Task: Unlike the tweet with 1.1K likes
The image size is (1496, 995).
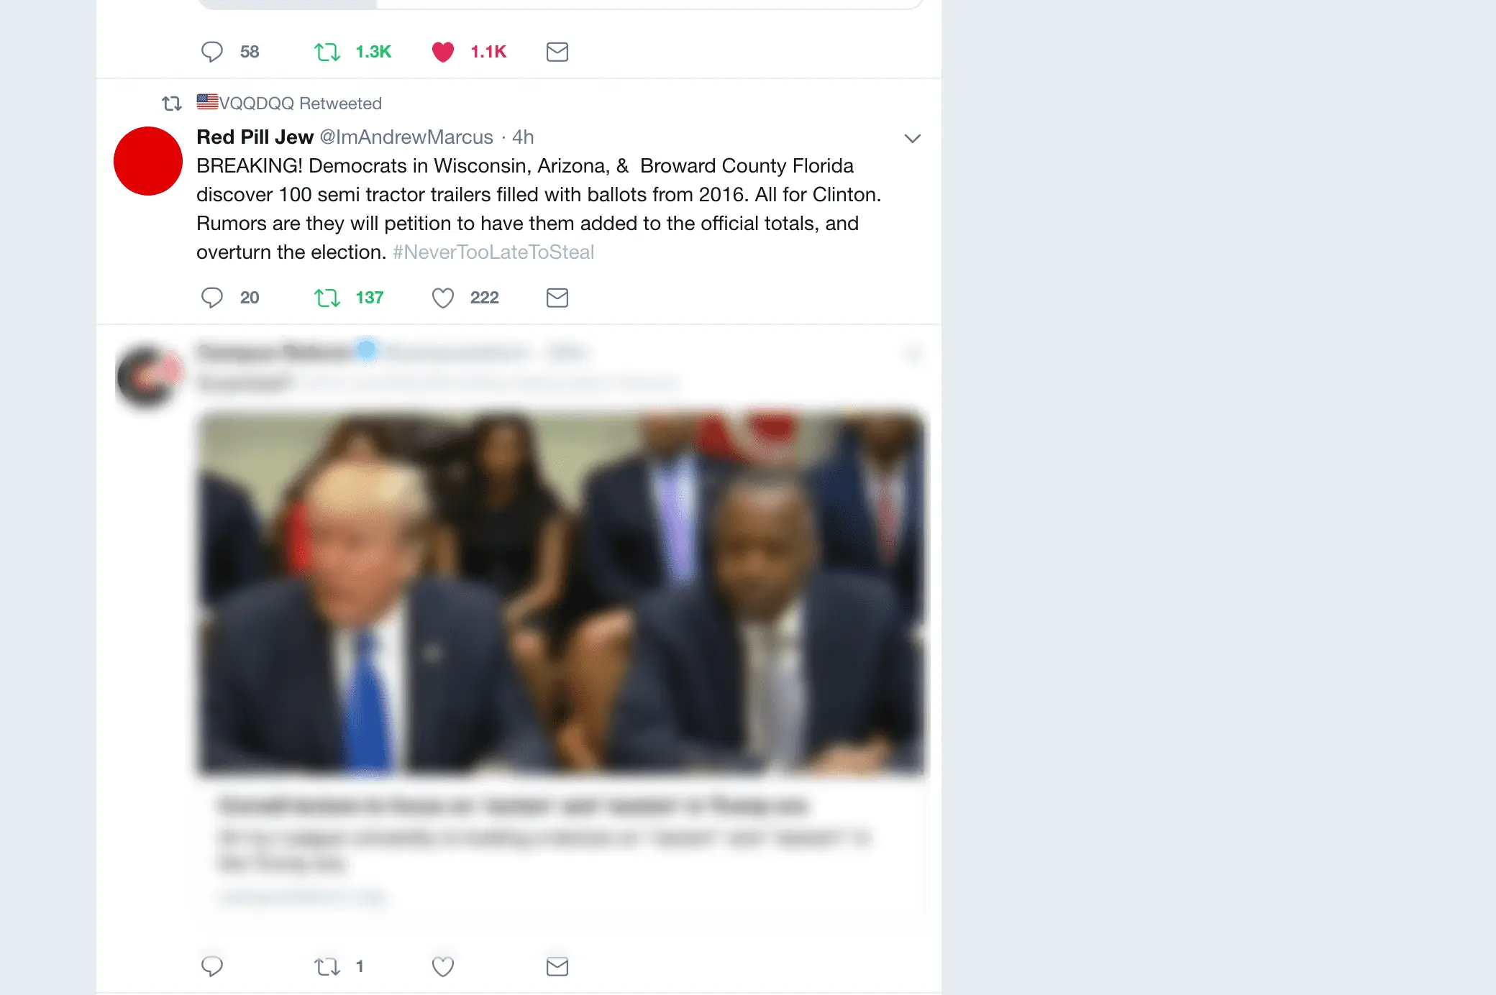Action: [443, 52]
